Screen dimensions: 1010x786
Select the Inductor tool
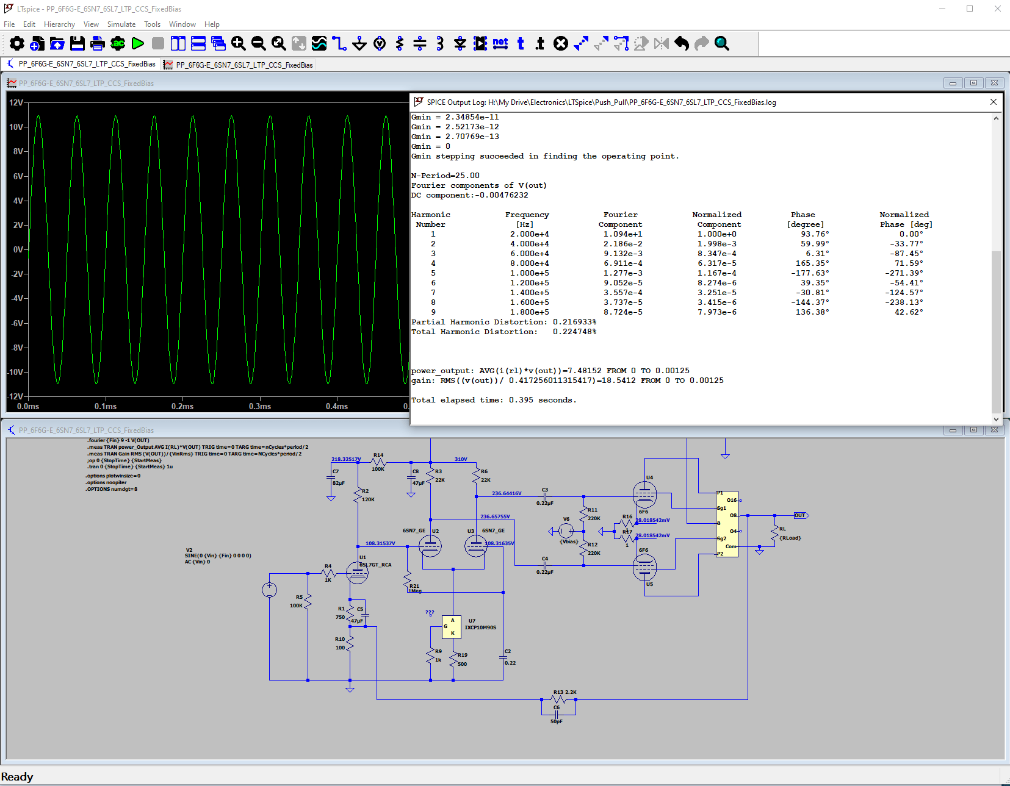click(x=440, y=43)
